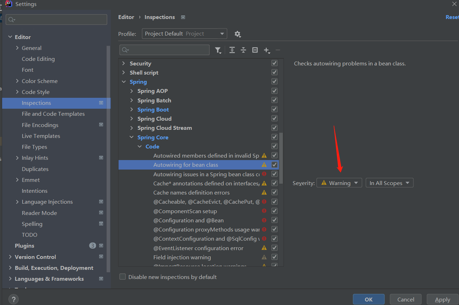
Task: Toggle the Spring Cloud Stream checkbox
Action: click(x=275, y=128)
